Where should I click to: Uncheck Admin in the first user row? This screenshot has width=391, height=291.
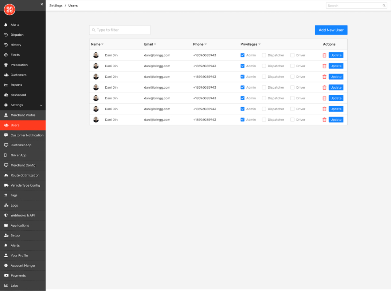[x=242, y=55]
